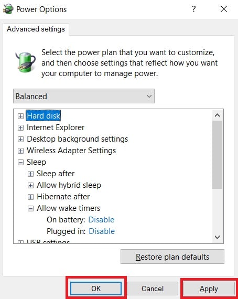Expand the Sleep after subsection
238x299 pixels.
click(30, 174)
